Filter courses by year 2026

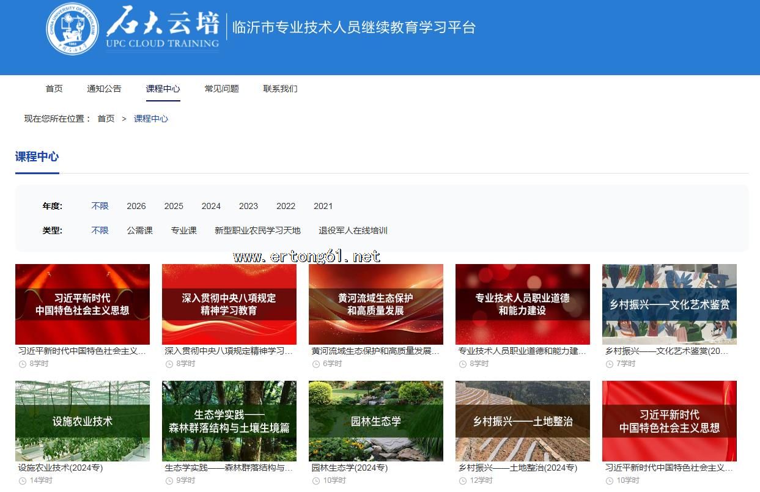pyautogui.click(x=136, y=206)
